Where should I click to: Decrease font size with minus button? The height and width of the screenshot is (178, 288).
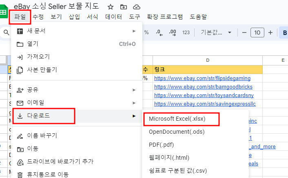(x=244, y=33)
